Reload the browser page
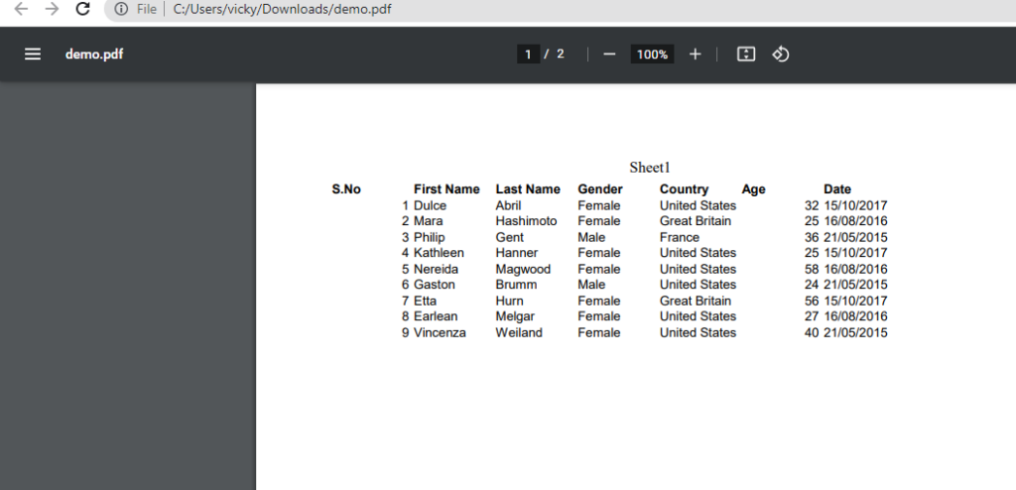Viewport: 1016px width, 490px height. (x=83, y=9)
